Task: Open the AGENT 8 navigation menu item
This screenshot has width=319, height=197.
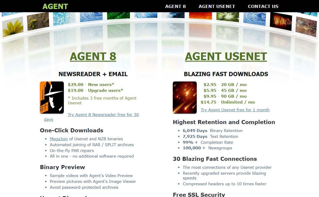Action: point(175,6)
